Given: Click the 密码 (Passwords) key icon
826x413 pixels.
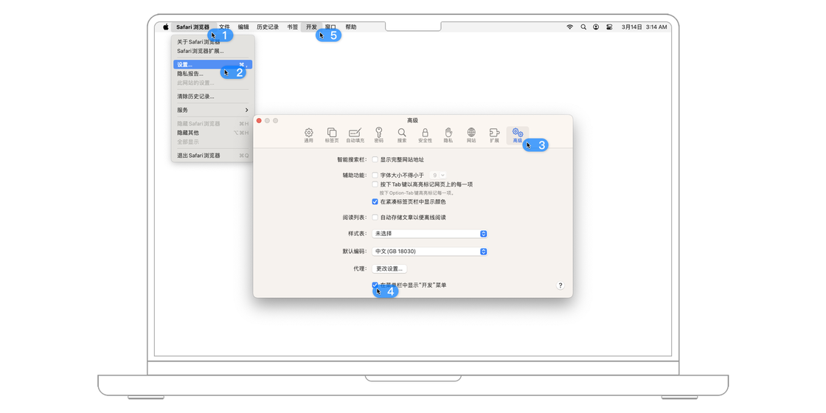Looking at the screenshot, I should click(x=378, y=134).
